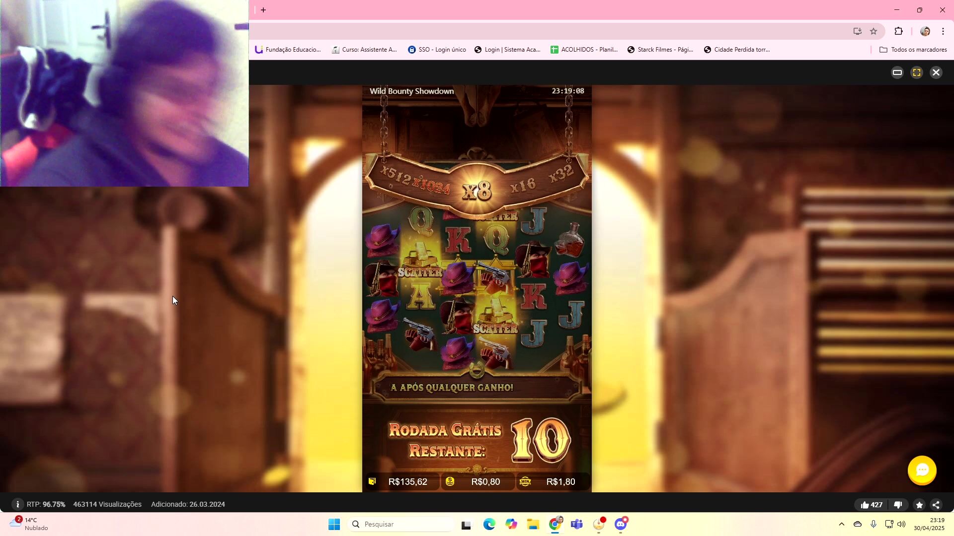
Task: Open the Extensions puzzle icon
Action: click(x=898, y=31)
